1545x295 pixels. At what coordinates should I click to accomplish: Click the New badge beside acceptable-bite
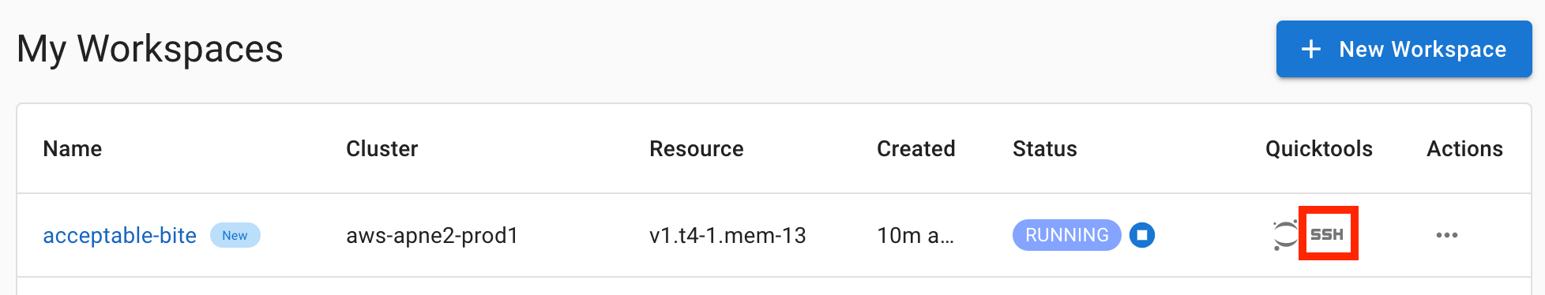pos(235,235)
